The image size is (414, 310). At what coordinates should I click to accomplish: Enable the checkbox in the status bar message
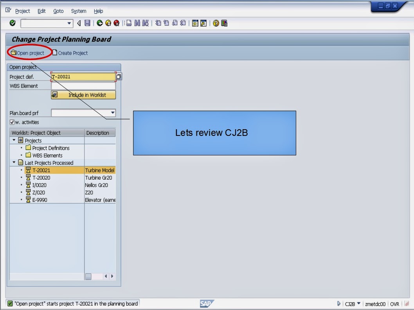(x=9, y=303)
